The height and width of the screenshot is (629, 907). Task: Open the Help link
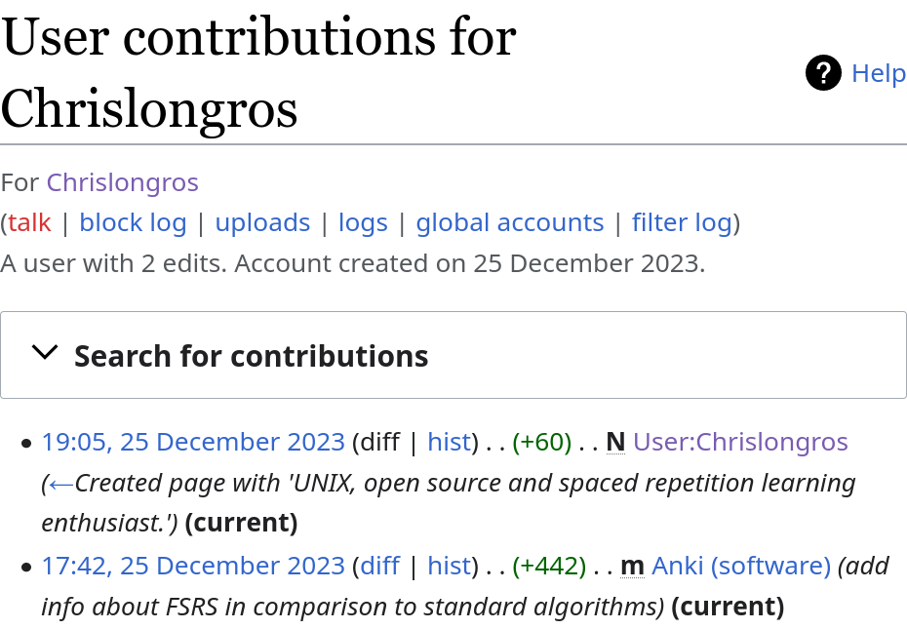coord(879,73)
